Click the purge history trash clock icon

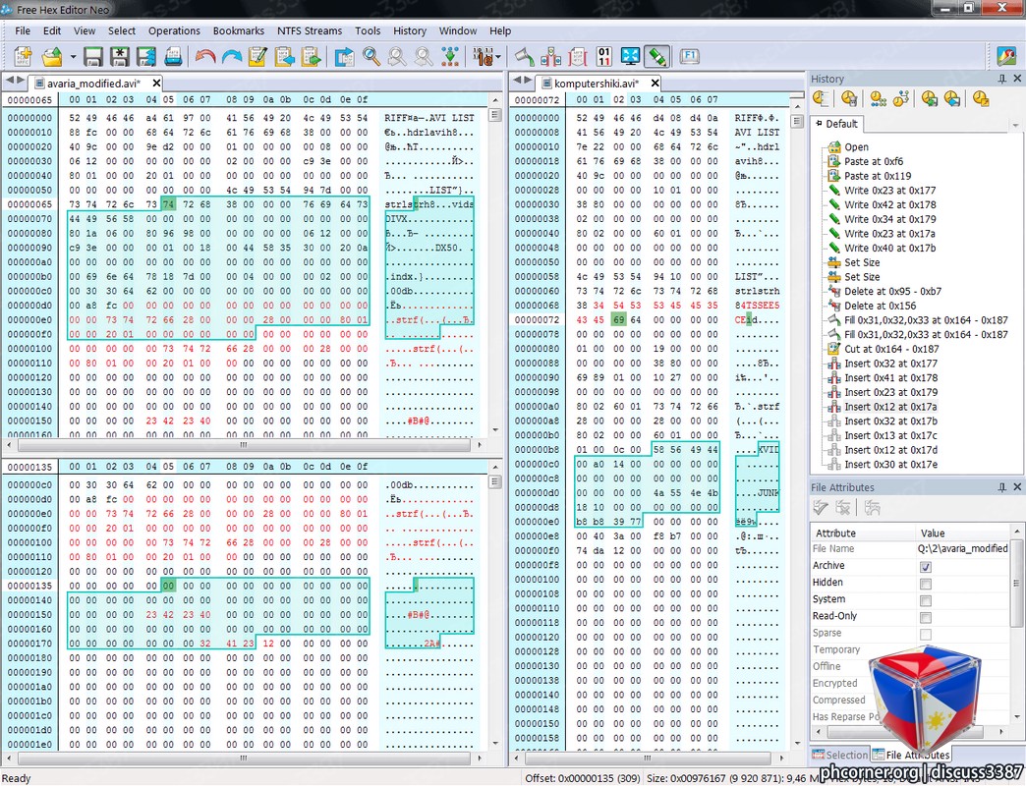(x=849, y=98)
